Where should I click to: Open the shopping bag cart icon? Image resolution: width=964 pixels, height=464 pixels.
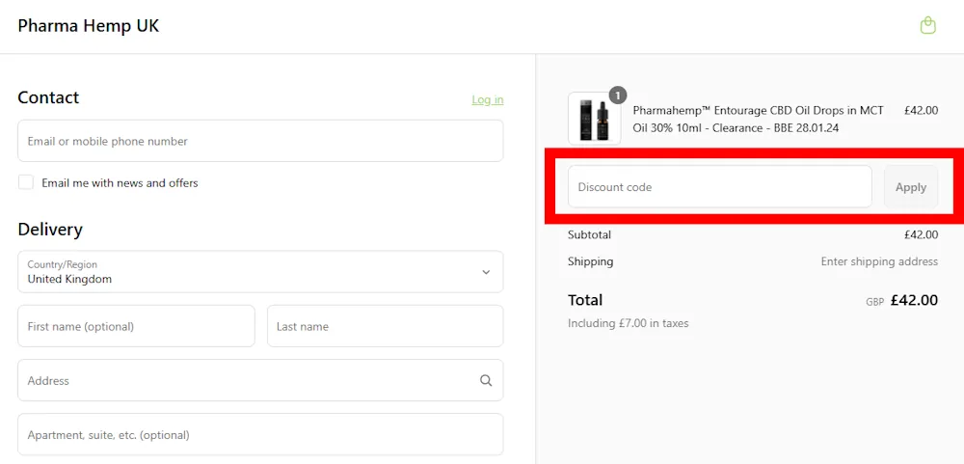927,26
